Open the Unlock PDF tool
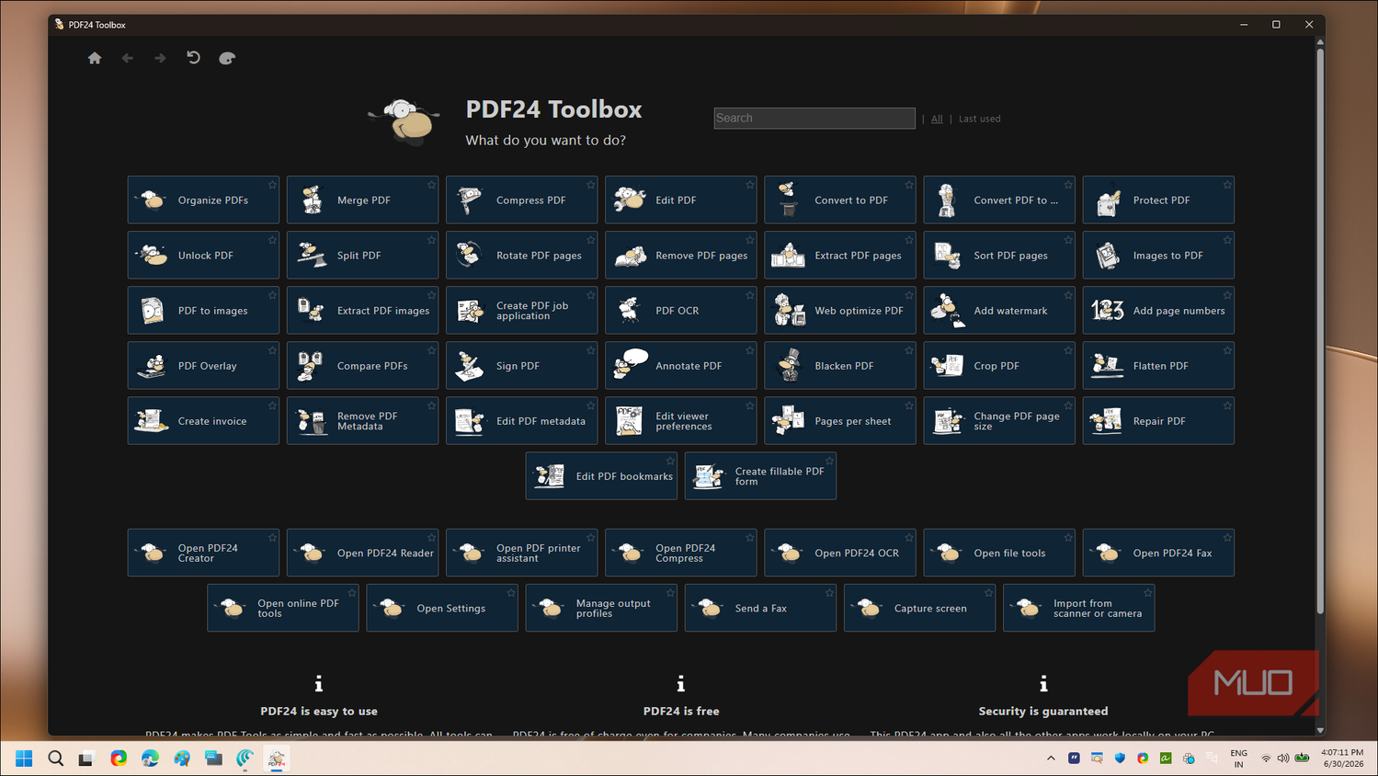Screen dimensions: 1378x776 (203, 255)
